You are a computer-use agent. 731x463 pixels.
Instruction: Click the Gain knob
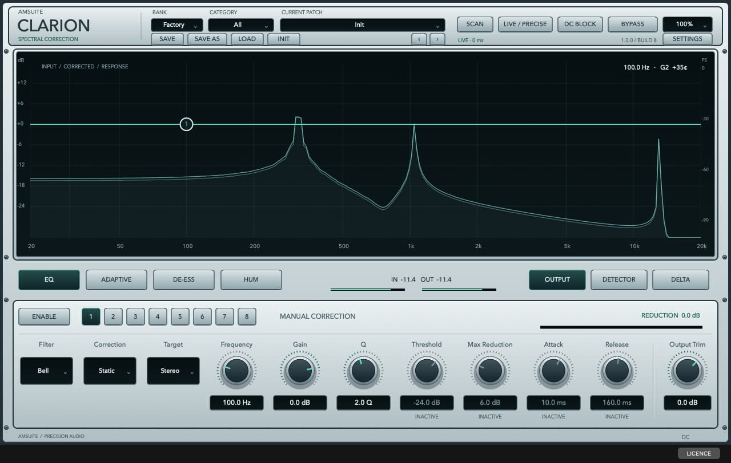click(x=300, y=371)
